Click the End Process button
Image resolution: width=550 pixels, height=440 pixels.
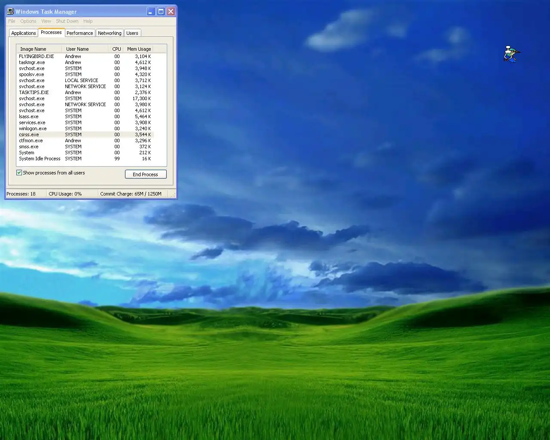(x=146, y=174)
